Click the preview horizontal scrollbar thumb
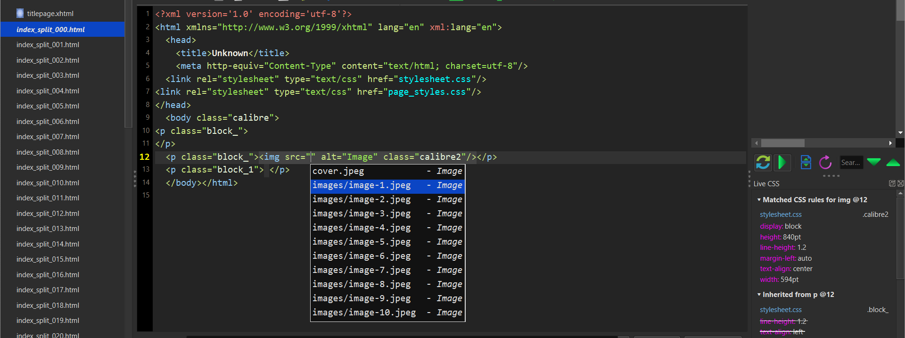Image resolution: width=905 pixels, height=338 pixels. (x=782, y=143)
